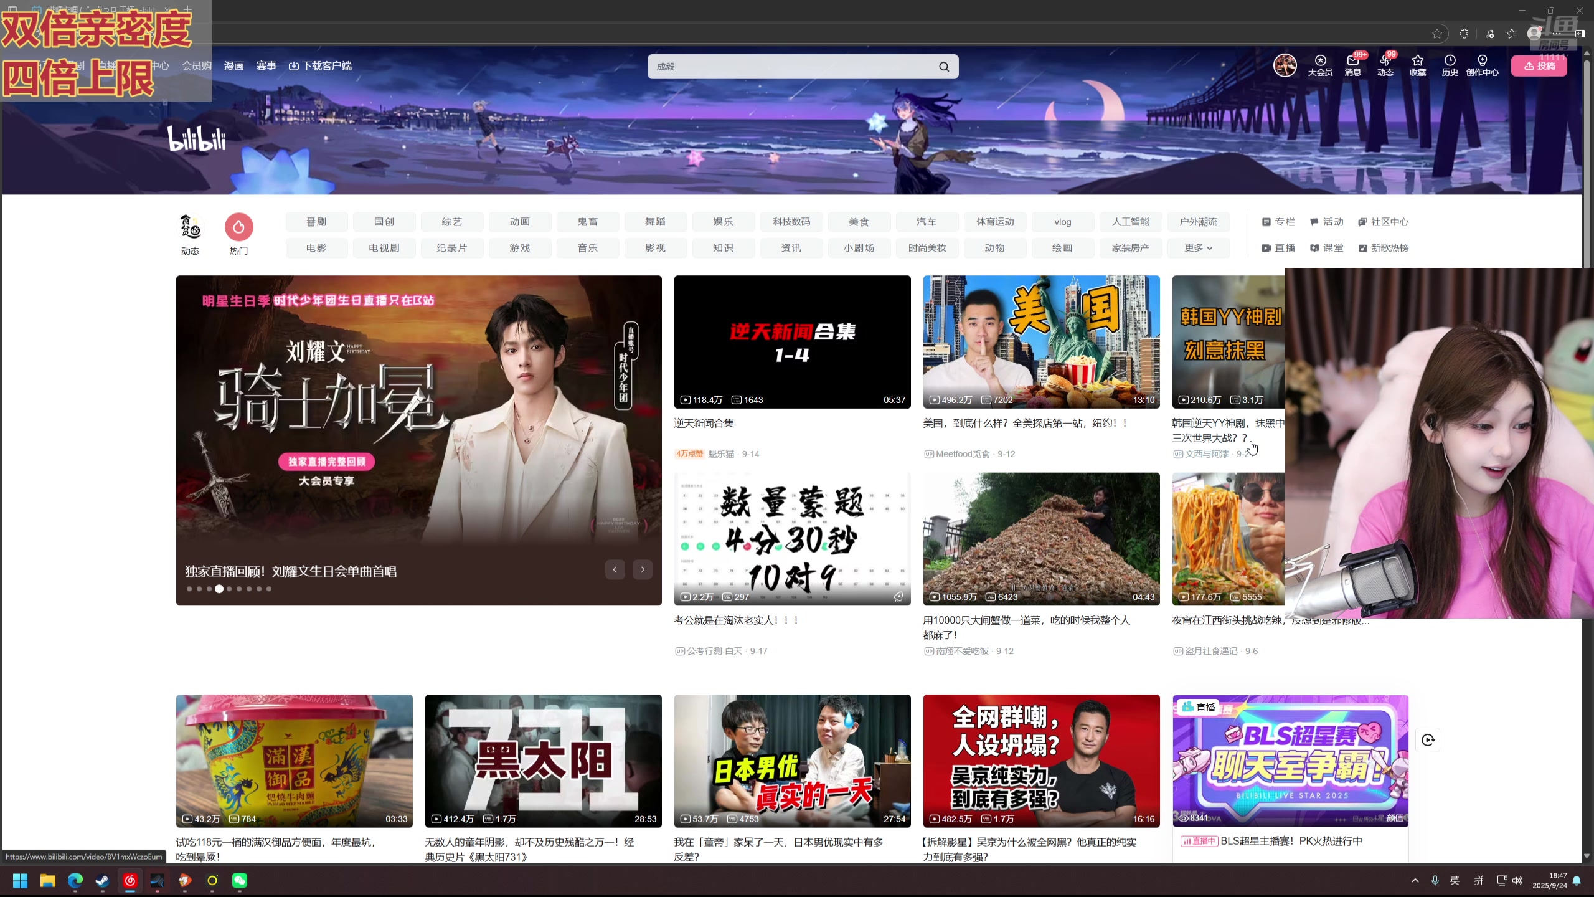Select the fourth carousel indicator dot
This screenshot has width=1594, height=897.
click(x=219, y=589)
